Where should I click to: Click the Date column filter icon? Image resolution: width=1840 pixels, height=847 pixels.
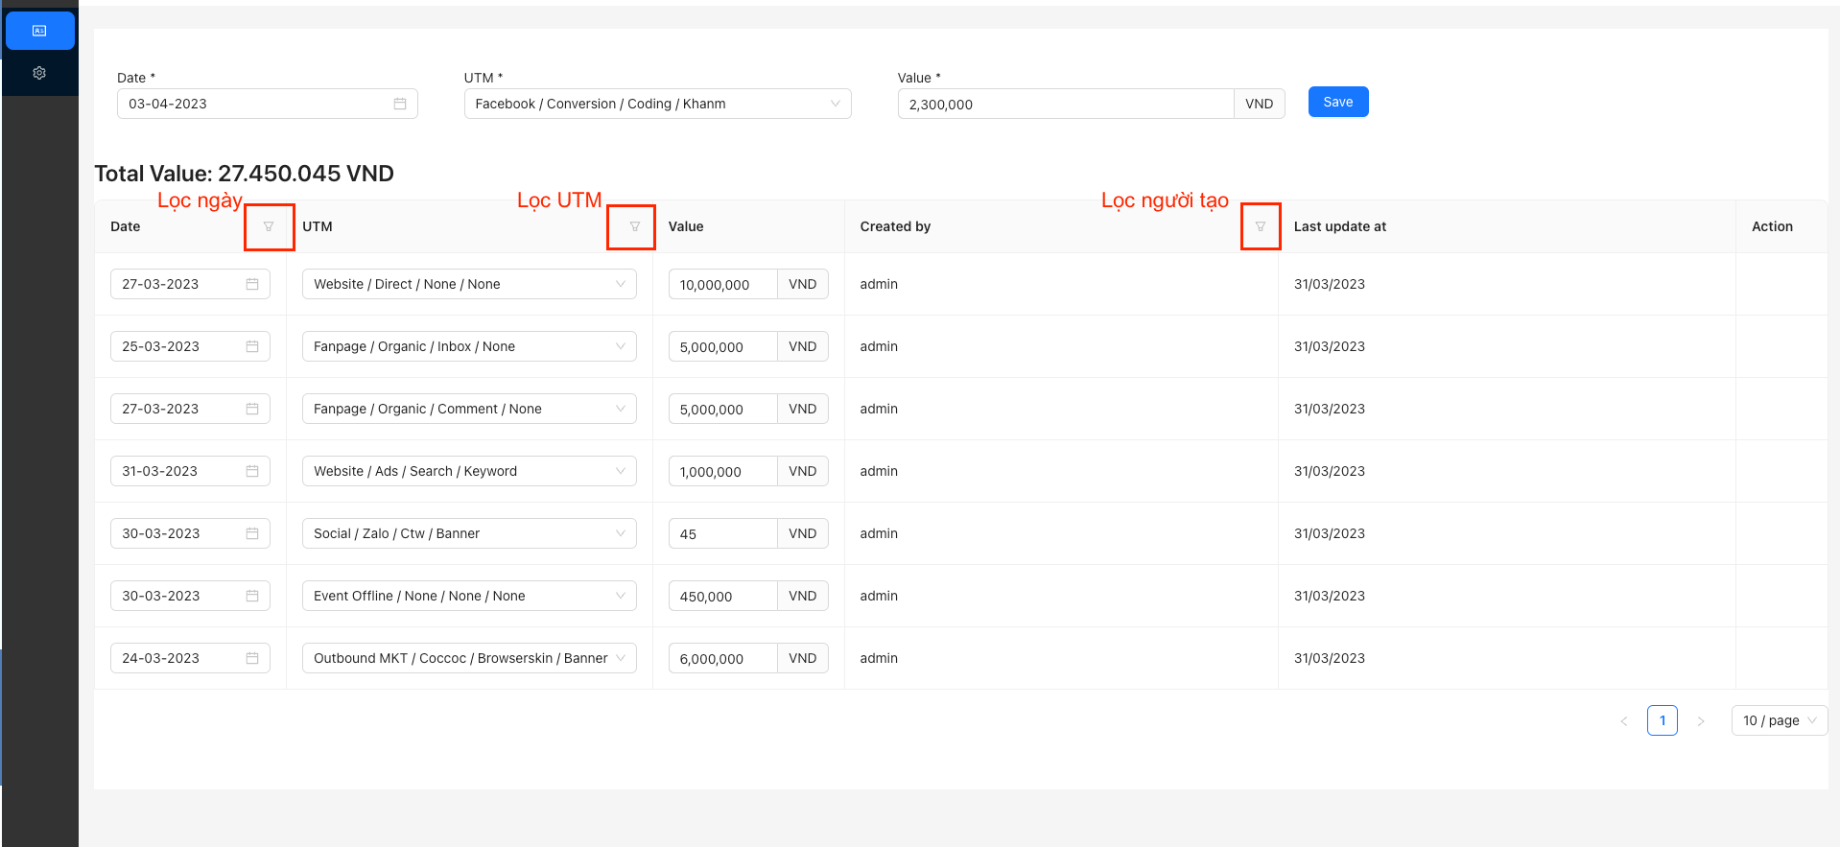[269, 227]
